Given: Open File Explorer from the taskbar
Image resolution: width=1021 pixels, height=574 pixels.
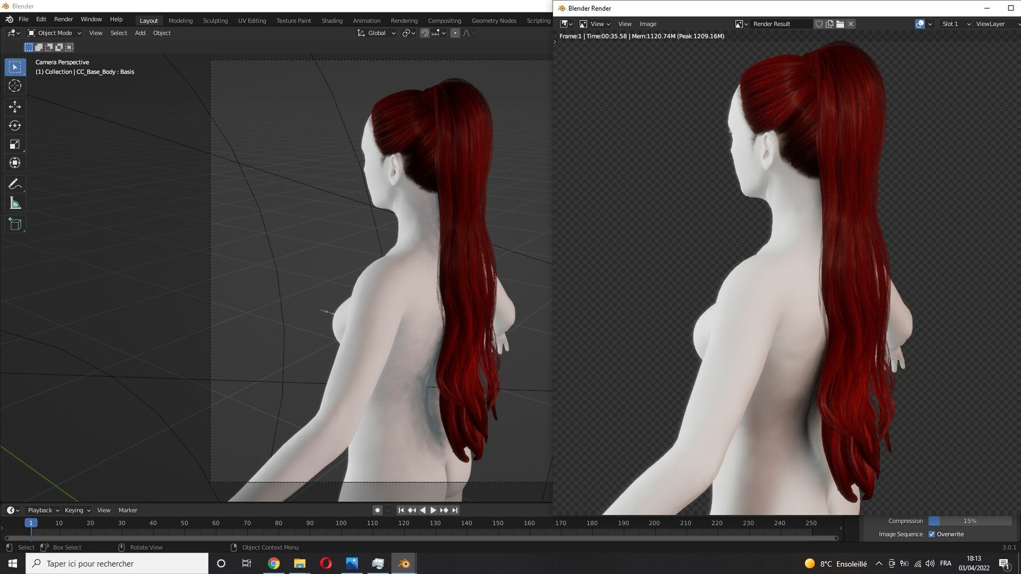Looking at the screenshot, I should coord(299,563).
